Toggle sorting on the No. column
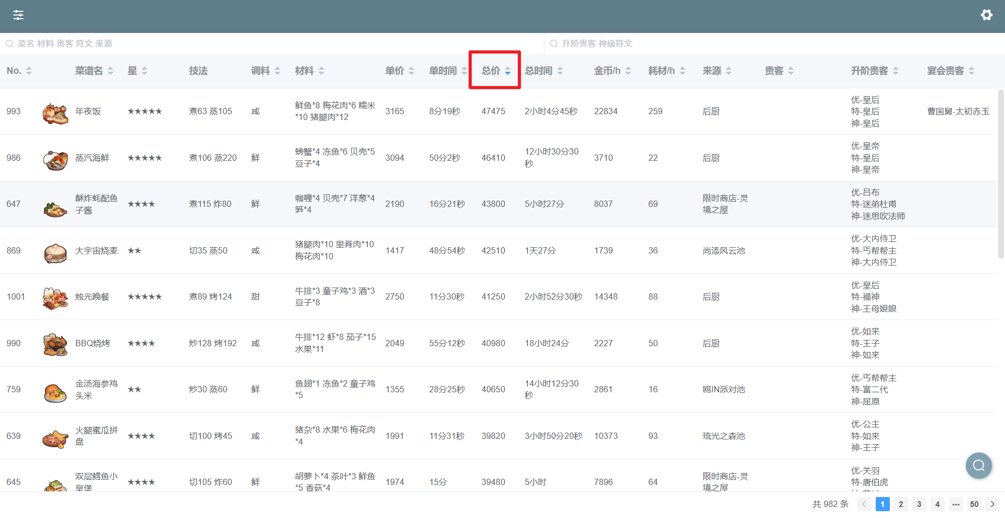Viewport: 1005px width, 518px height. click(19, 71)
